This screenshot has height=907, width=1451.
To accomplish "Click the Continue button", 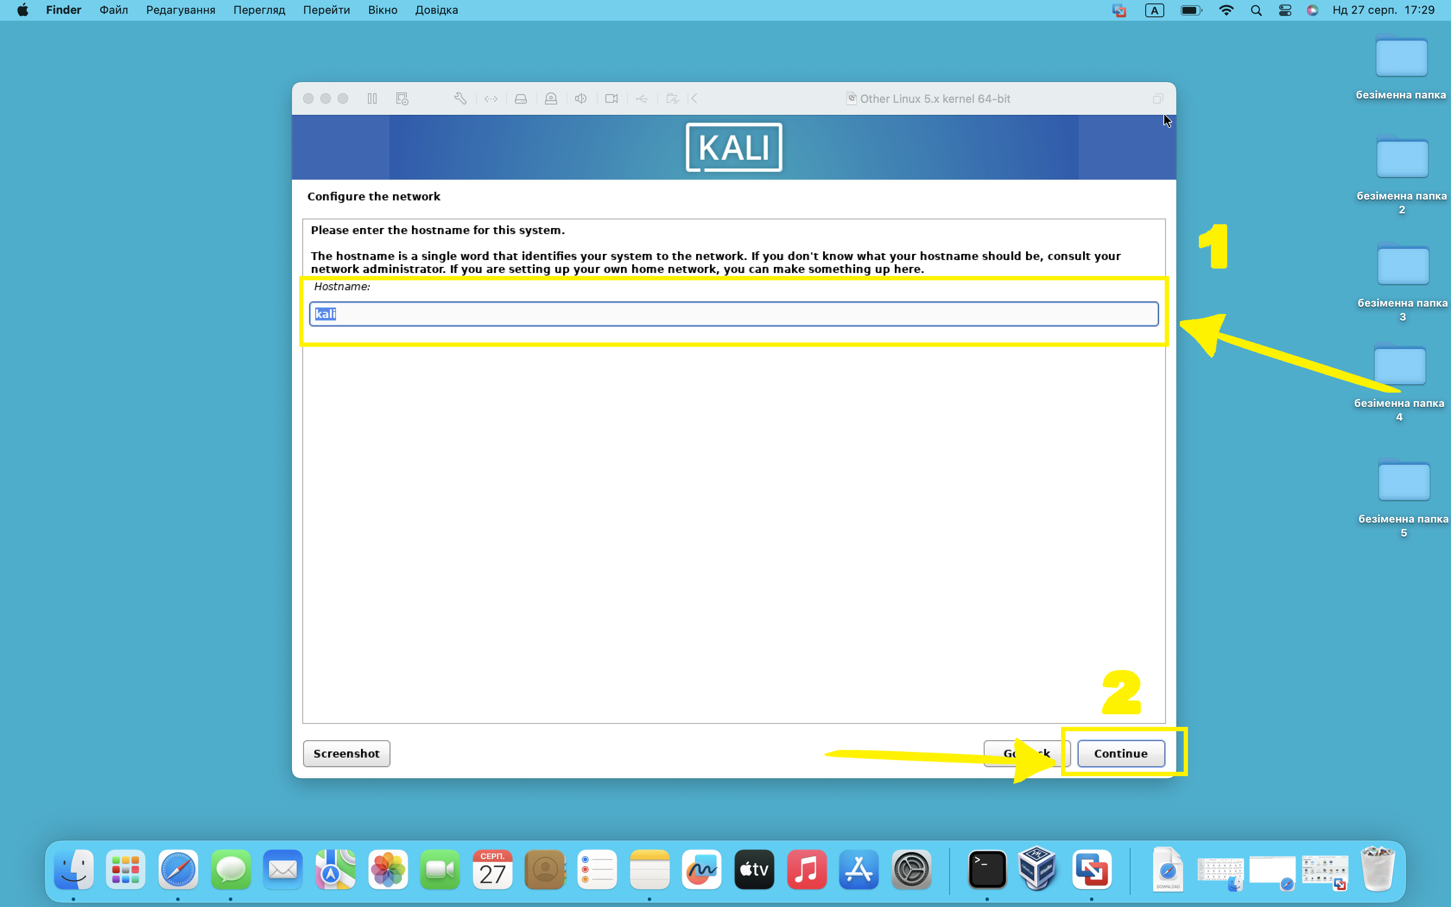I will click(x=1121, y=753).
